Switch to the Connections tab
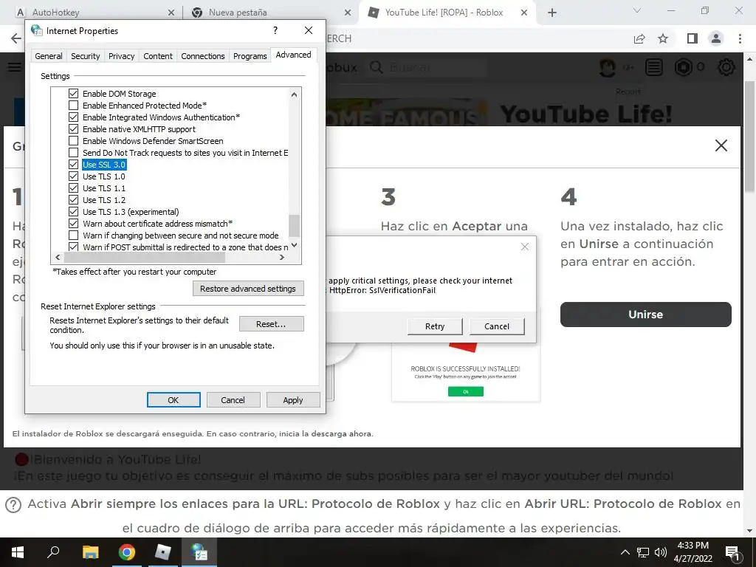Image resolution: width=756 pixels, height=567 pixels. (203, 56)
